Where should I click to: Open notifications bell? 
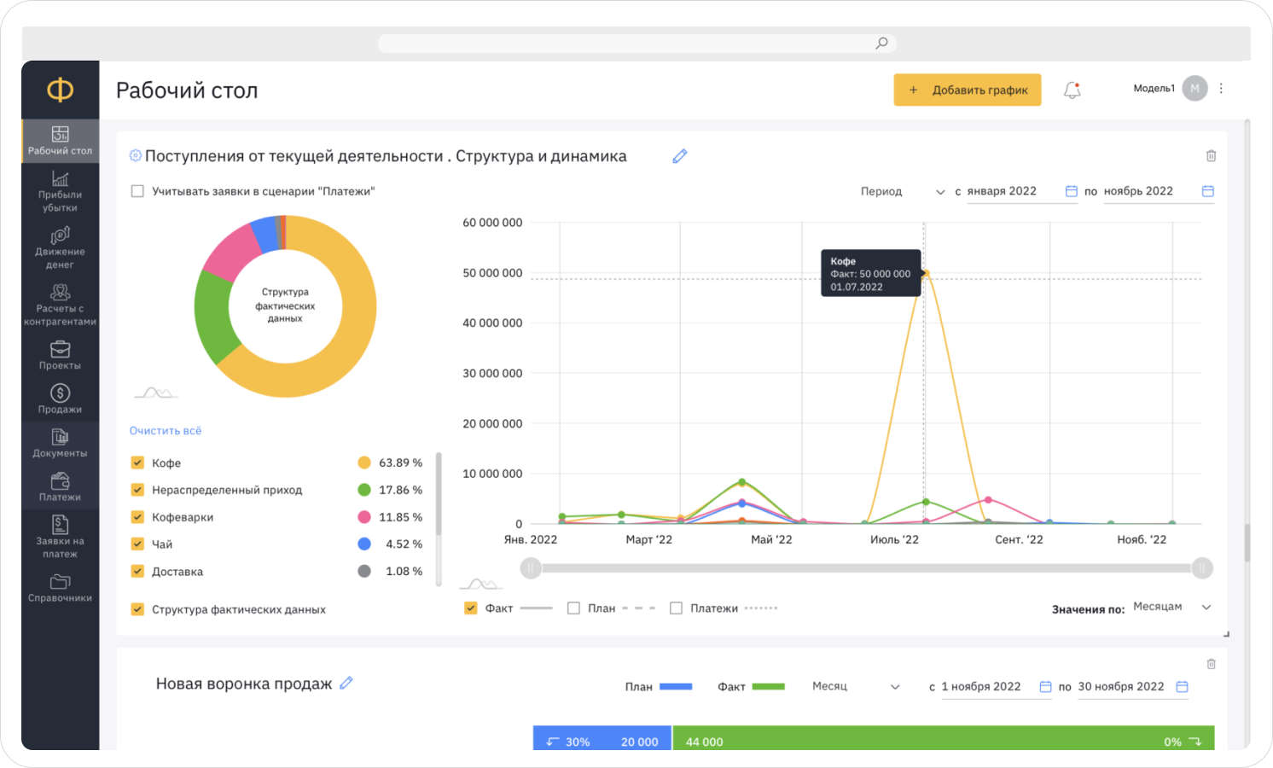[1072, 90]
